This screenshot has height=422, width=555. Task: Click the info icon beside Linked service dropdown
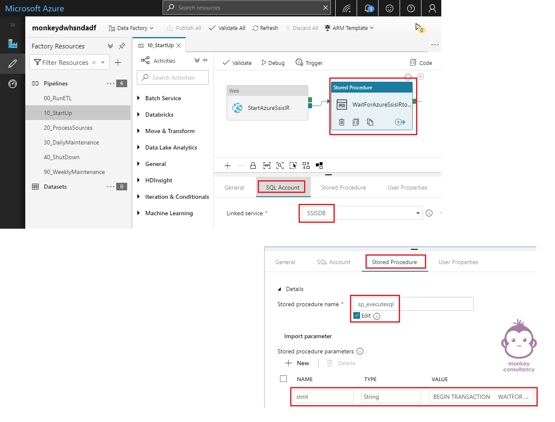point(429,213)
